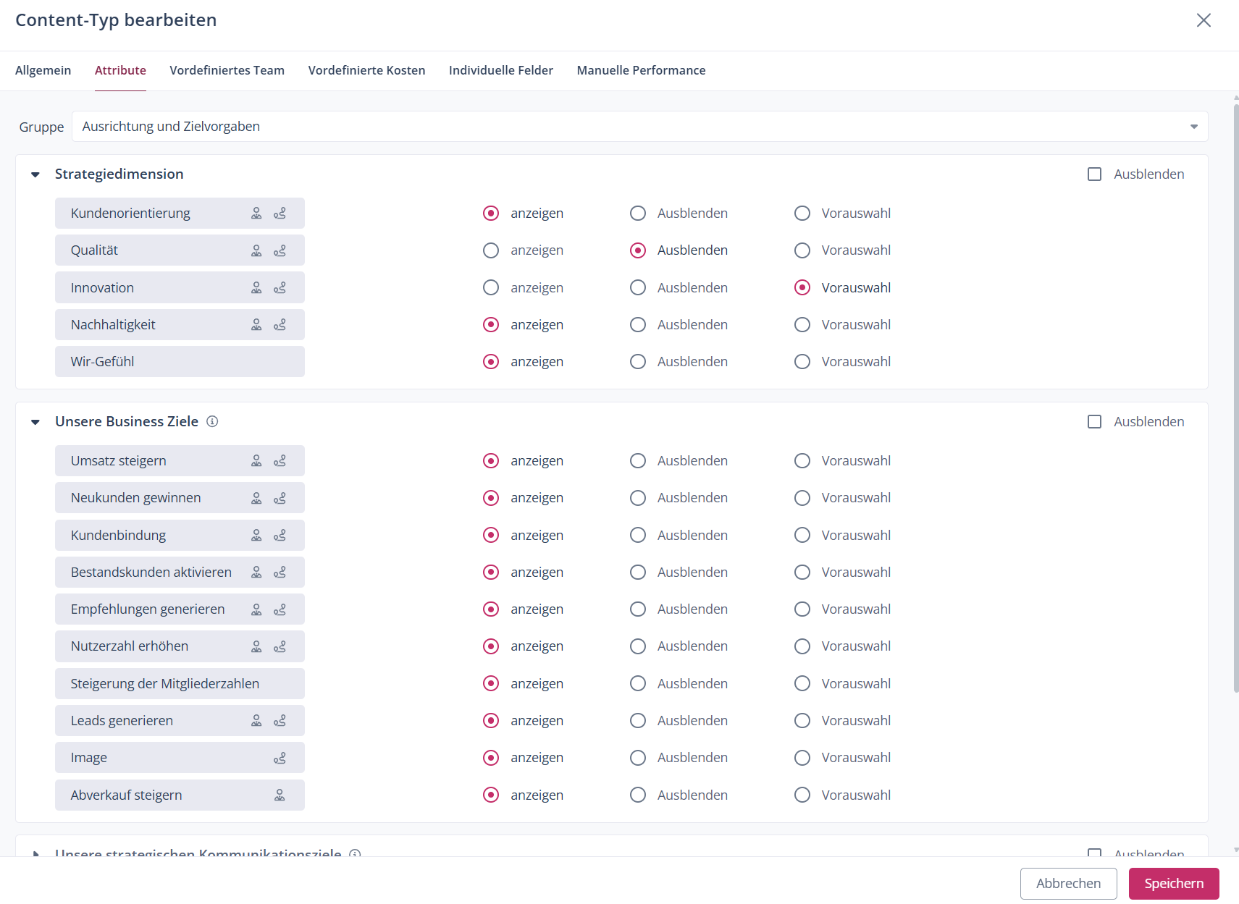
Task: Open the Gruppe dropdown
Action: tap(639, 127)
